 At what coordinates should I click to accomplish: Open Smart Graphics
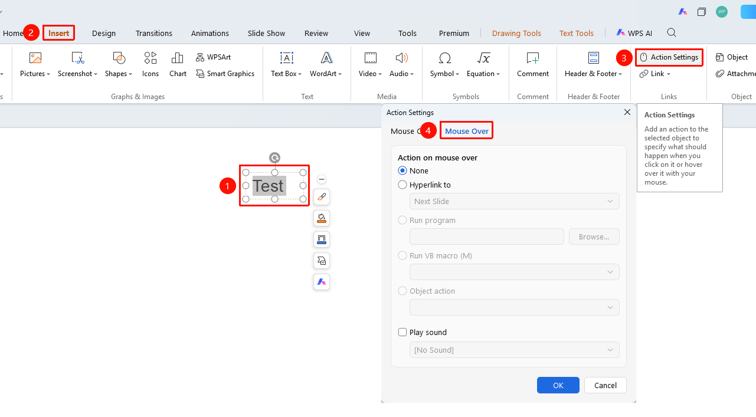pos(225,74)
